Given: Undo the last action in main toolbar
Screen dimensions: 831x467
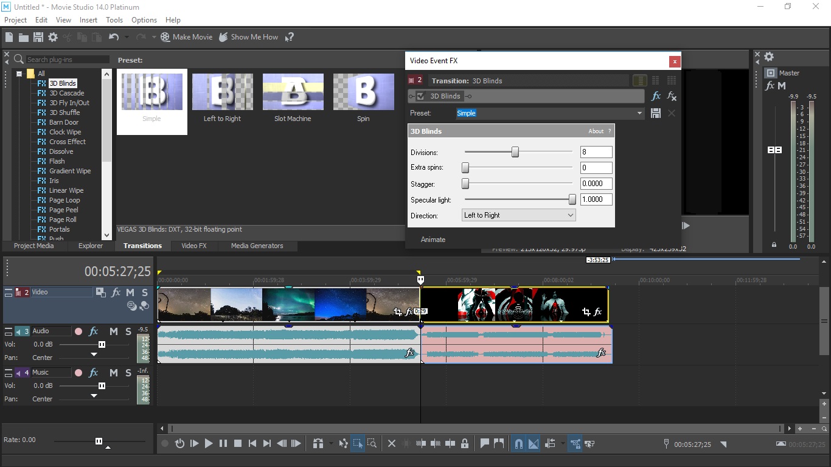Looking at the screenshot, I should pos(113,37).
